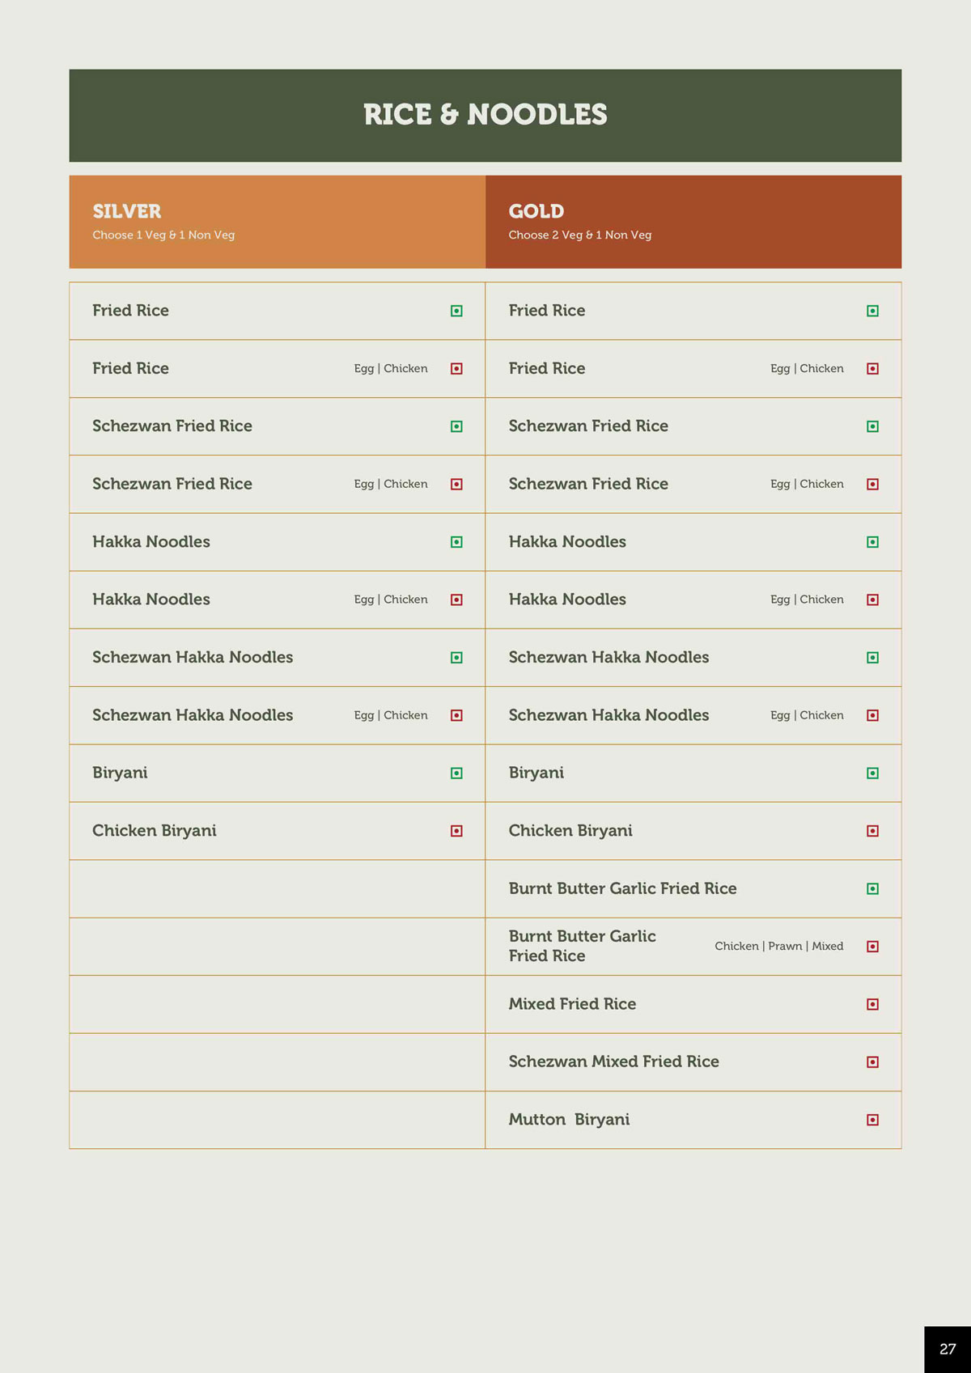Click Egg | Chicken options on Gold Schezwan Hakka Noodles
The image size is (971, 1373).
pos(807,715)
